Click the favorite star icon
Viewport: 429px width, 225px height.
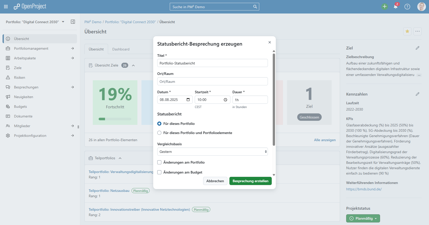pyautogui.click(x=407, y=31)
